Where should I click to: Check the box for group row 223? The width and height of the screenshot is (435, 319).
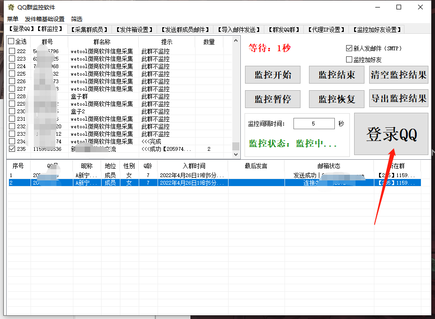tap(12, 58)
